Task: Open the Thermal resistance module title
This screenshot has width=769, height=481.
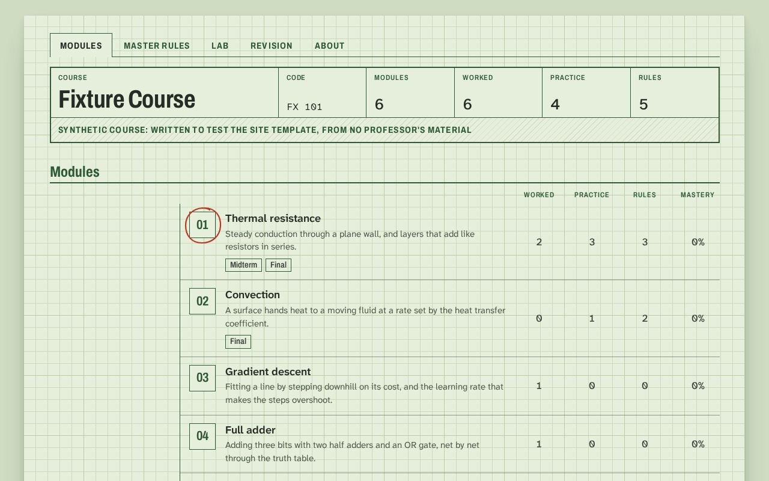Action: pos(273,218)
